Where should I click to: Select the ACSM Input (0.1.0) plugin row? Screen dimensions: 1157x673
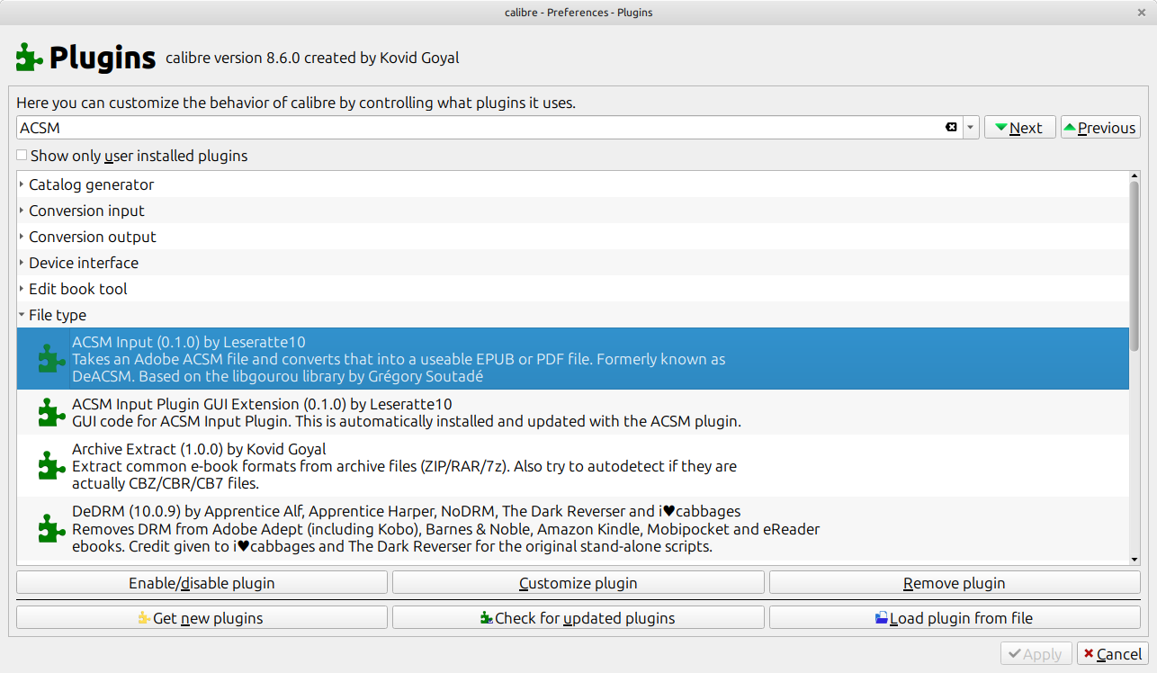(x=572, y=359)
